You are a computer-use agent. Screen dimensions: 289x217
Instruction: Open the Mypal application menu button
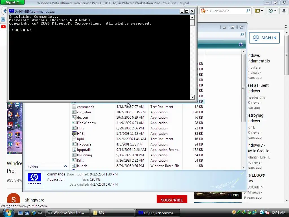point(12,2)
